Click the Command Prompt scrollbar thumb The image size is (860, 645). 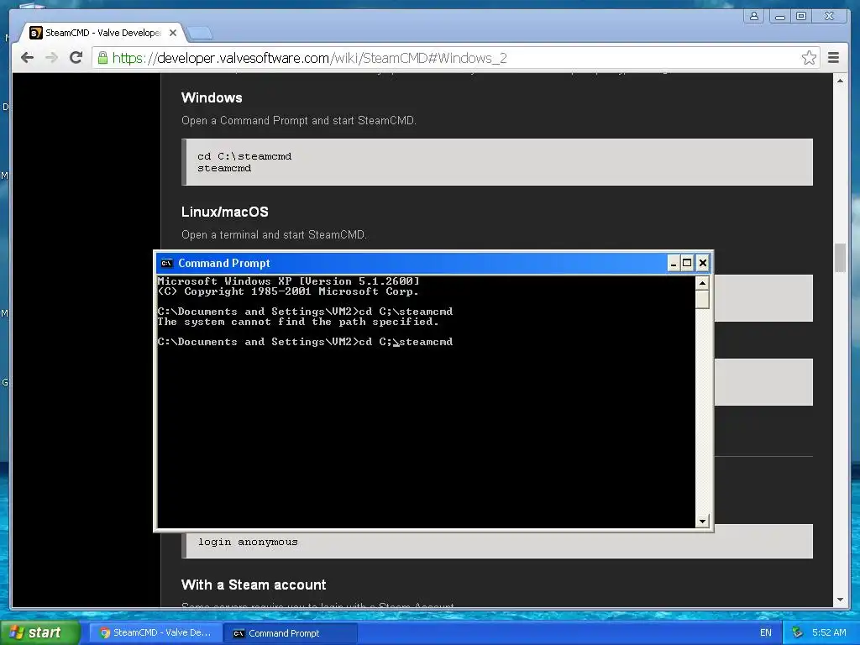[702, 300]
